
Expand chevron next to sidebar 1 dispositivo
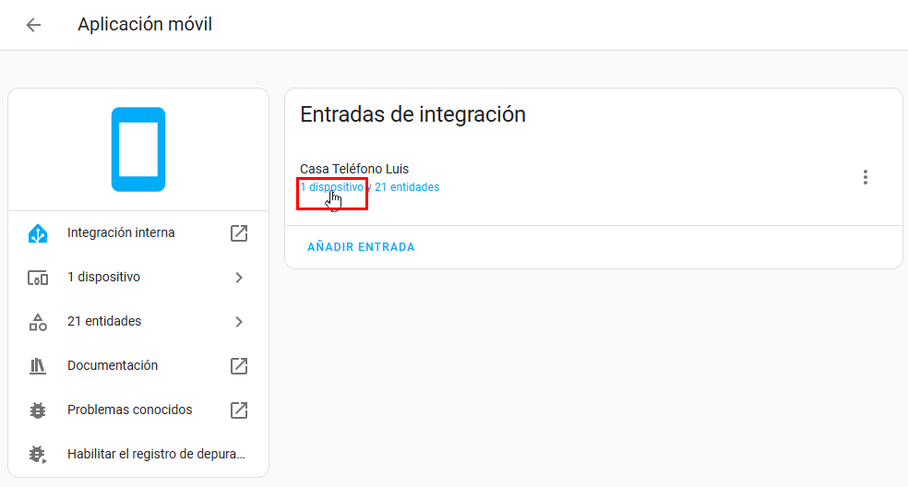click(x=239, y=278)
